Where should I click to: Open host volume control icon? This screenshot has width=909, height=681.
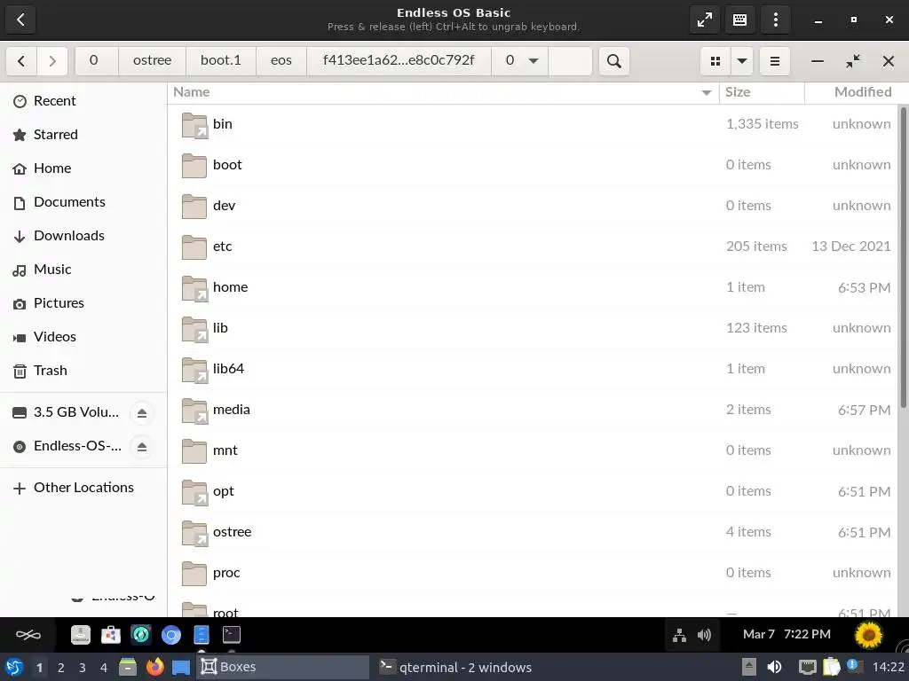pos(774,667)
